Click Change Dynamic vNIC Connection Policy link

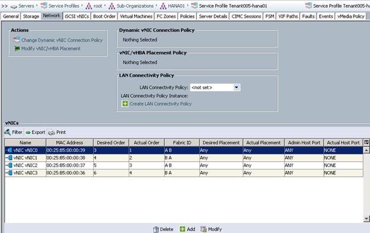click(62, 40)
